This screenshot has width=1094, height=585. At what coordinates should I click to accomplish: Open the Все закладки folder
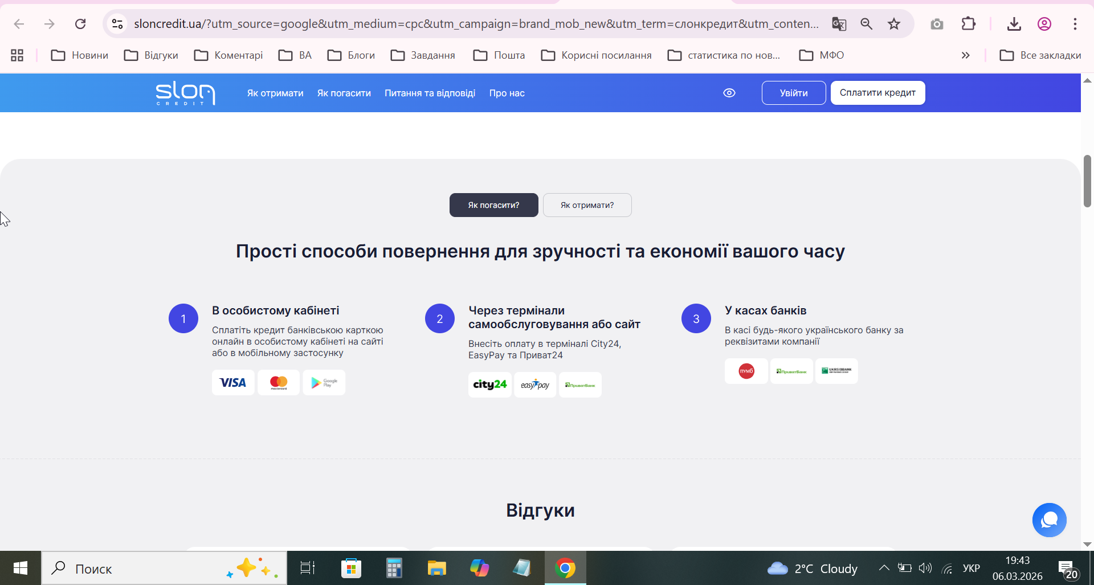pos(1040,55)
